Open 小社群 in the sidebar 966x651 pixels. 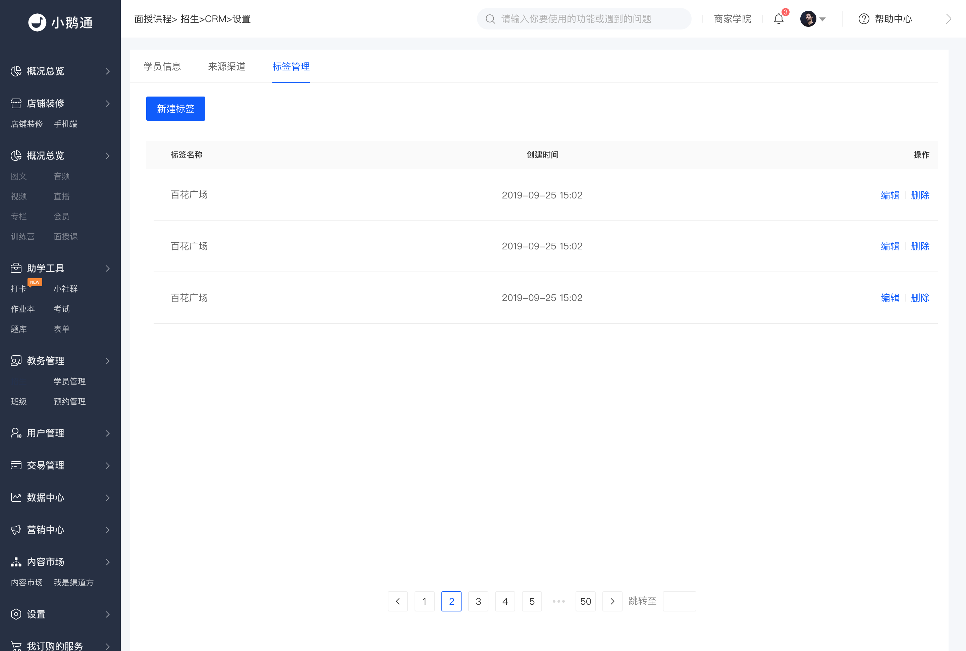click(x=66, y=289)
